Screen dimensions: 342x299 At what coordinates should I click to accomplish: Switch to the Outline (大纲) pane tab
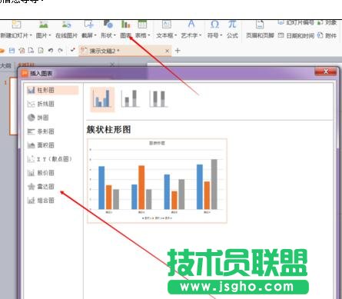(5, 65)
